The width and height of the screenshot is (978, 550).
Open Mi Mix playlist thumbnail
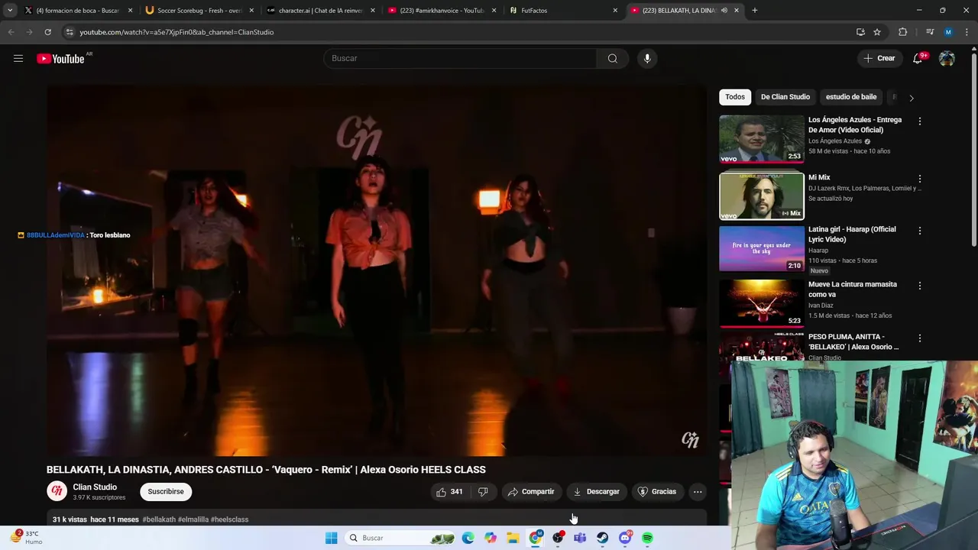pyautogui.click(x=762, y=196)
